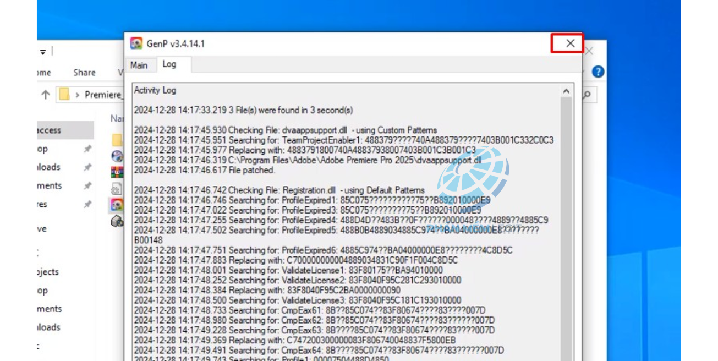Image resolution: width=718 pixels, height=361 pixels.
Task: Click "Checking File: Registration.dll" log line
Action: [279, 190]
